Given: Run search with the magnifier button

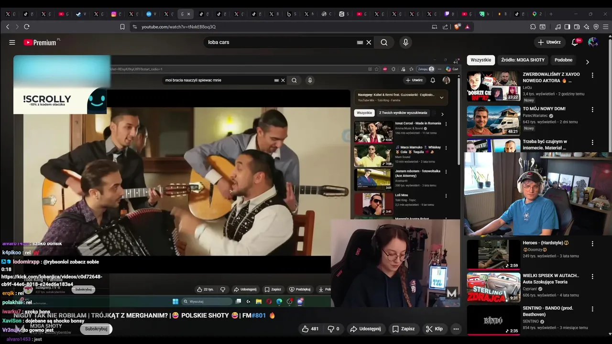Looking at the screenshot, I should [384, 42].
